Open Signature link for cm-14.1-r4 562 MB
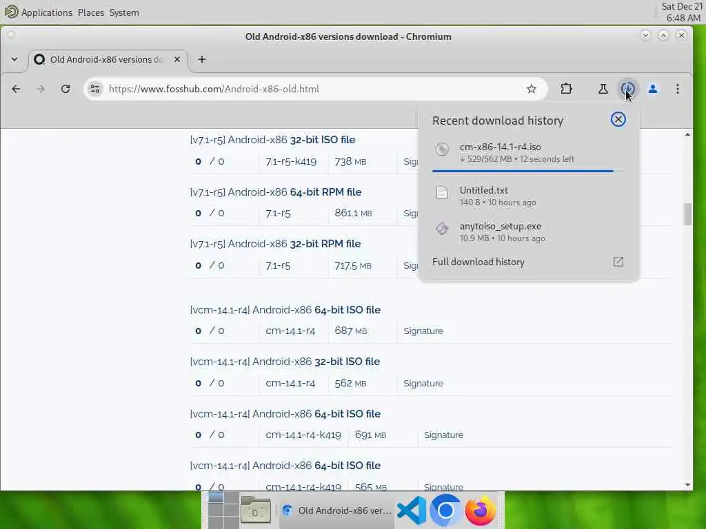Screen dimensions: 706x529 pos(423,383)
